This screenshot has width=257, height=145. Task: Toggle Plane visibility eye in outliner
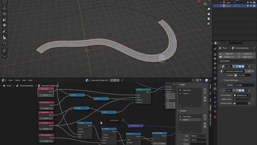click(x=251, y=6)
